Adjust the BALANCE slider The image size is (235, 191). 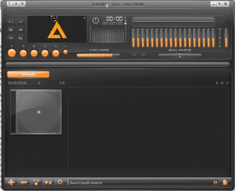tap(180, 55)
